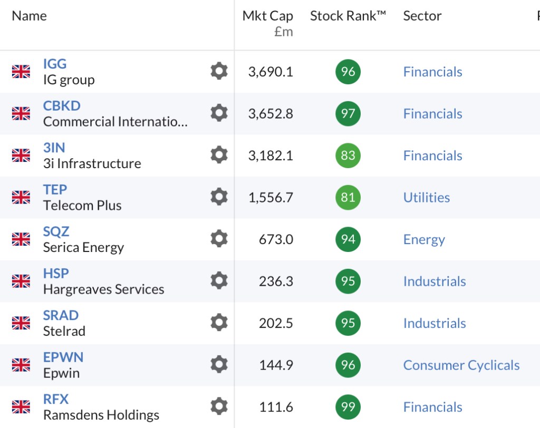This screenshot has height=428, width=540.
Task: Click the Energy sector link
Action: (x=424, y=240)
